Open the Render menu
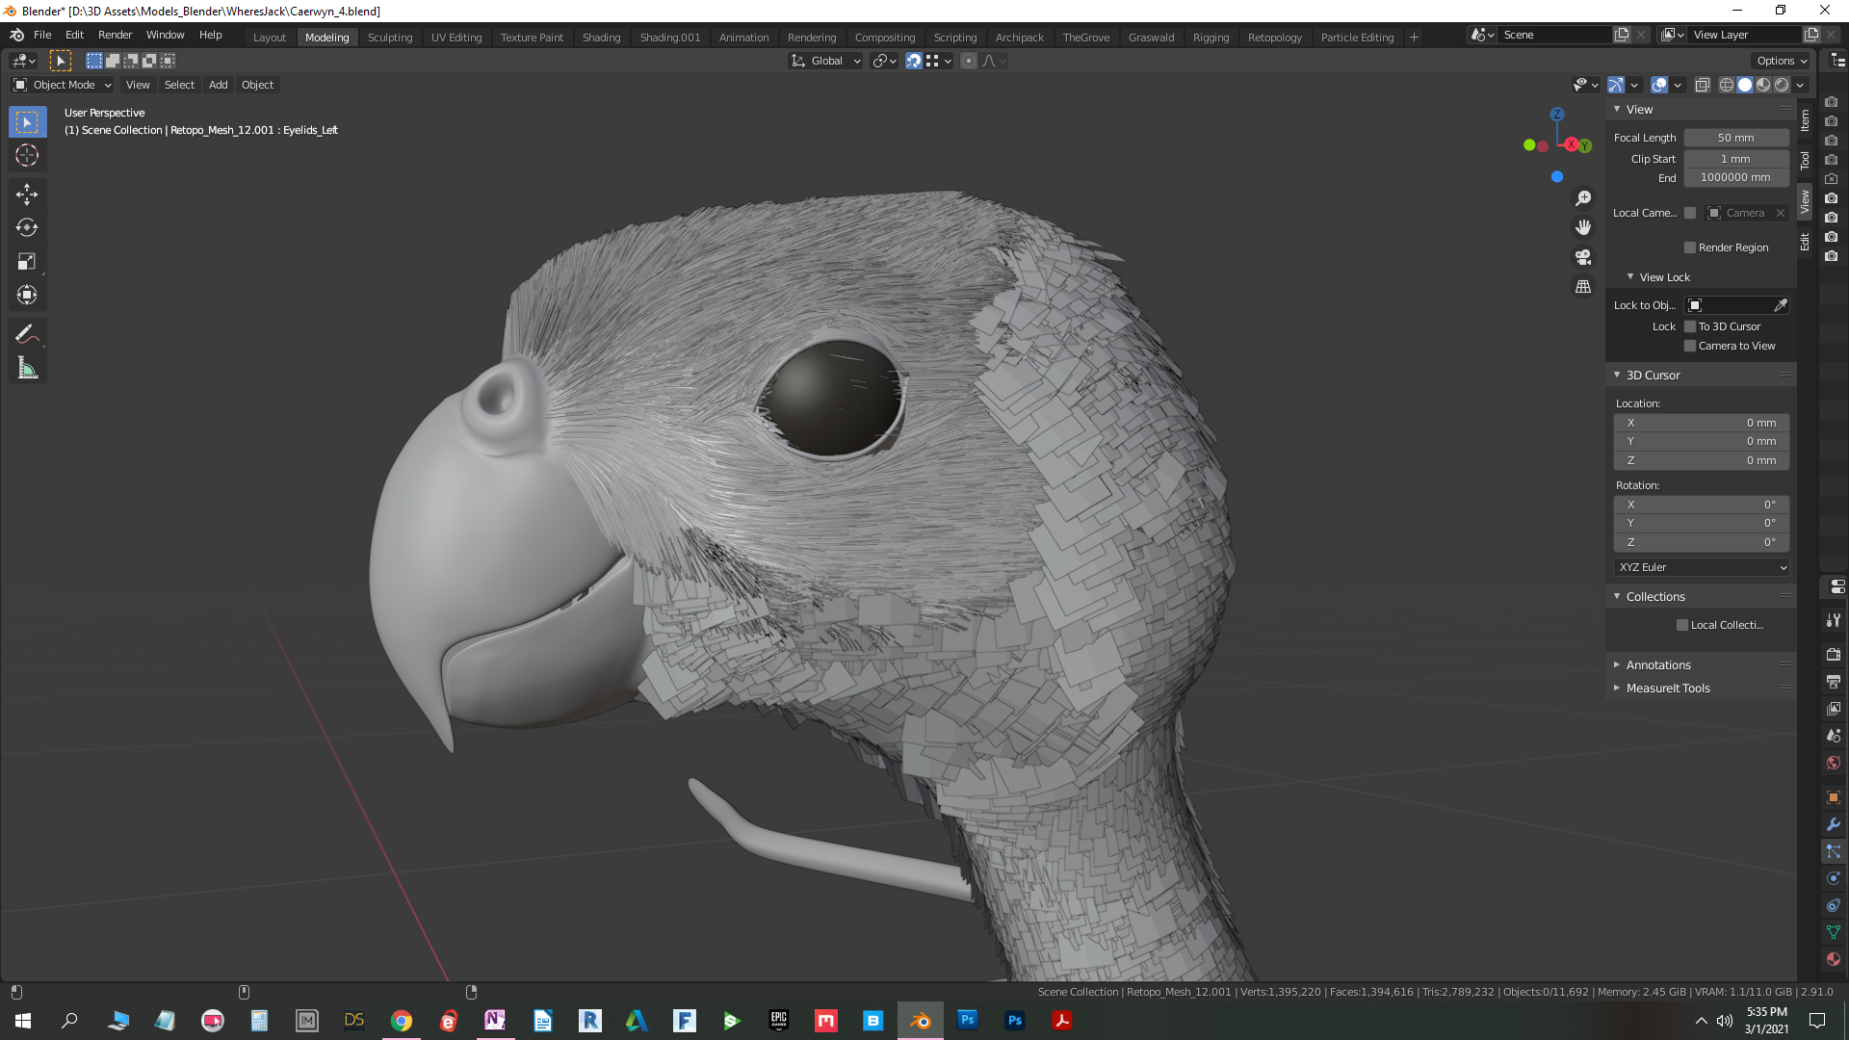 (x=115, y=35)
